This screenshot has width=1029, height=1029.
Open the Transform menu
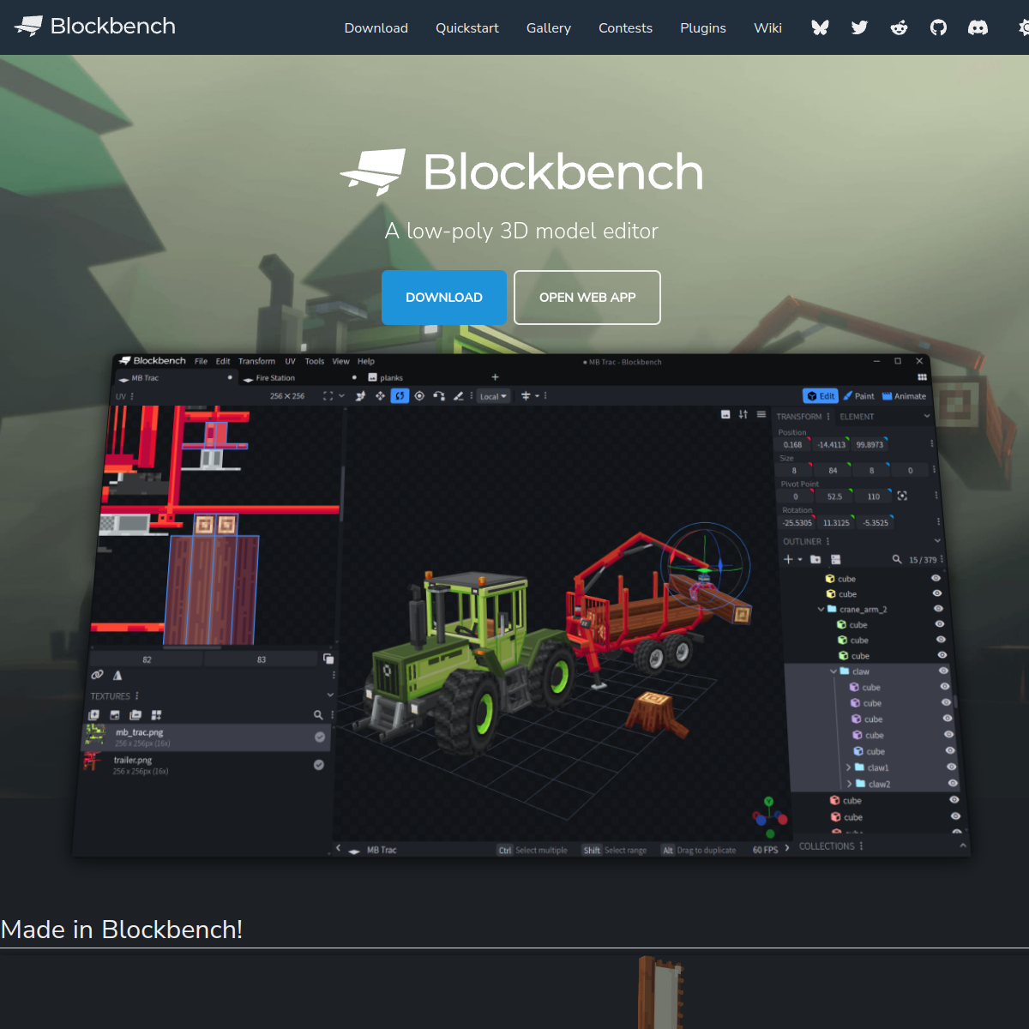click(258, 361)
